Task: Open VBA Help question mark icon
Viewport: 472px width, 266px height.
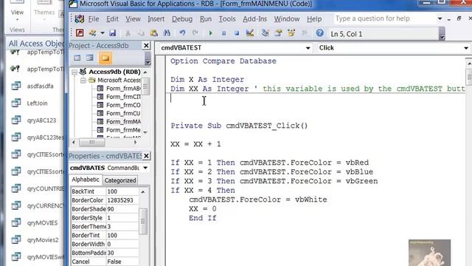Action: 319,33
